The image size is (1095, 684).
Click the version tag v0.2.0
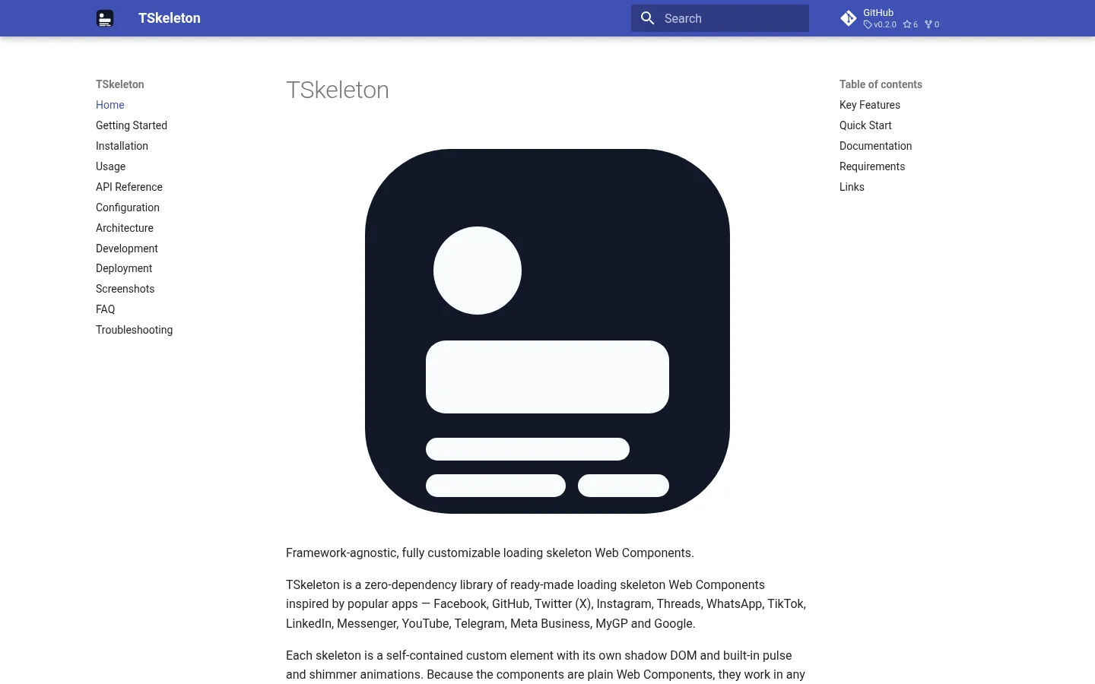point(880,24)
